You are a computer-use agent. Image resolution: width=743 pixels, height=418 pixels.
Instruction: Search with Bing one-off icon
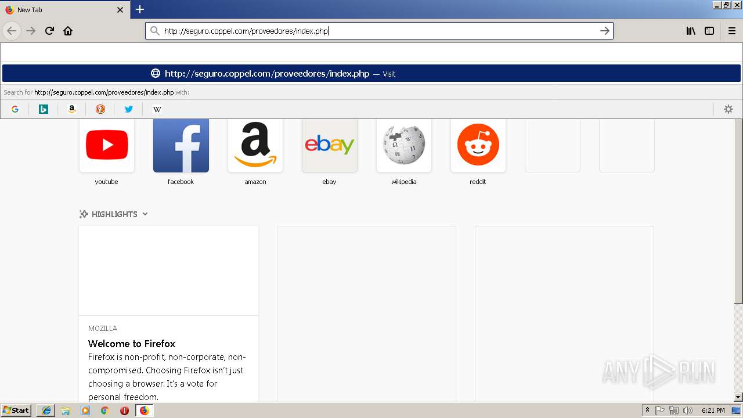point(44,109)
